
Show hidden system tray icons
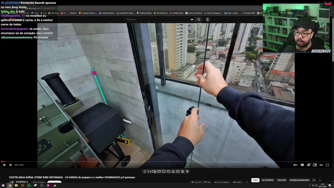pos(310,185)
